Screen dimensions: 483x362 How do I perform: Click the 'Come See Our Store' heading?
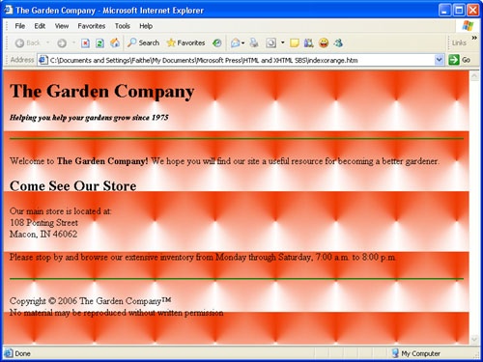pos(73,186)
